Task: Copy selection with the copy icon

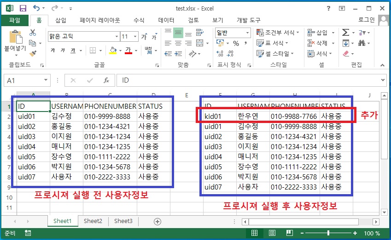Action: [x=32, y=43]
